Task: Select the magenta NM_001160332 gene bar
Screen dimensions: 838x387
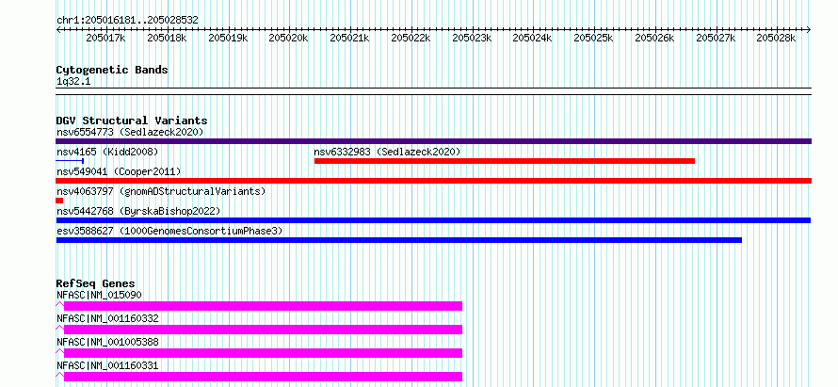Action: click(263, 330)
